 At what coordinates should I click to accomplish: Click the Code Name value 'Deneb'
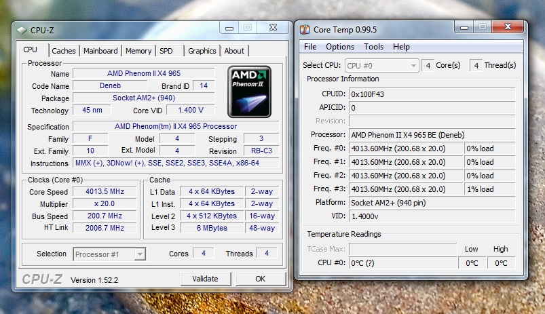pos(110,85)
